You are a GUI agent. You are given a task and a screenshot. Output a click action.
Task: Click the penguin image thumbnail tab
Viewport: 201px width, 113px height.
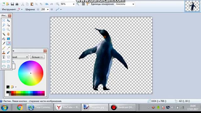[192, 6]
